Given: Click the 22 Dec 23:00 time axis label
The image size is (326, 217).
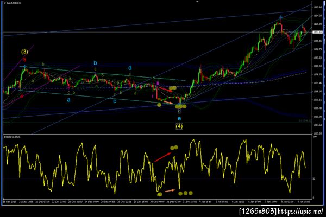Looking at the screenshot, I should pos(59,202).
